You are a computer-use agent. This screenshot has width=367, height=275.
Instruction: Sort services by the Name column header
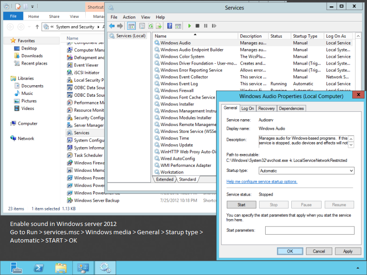195,36
